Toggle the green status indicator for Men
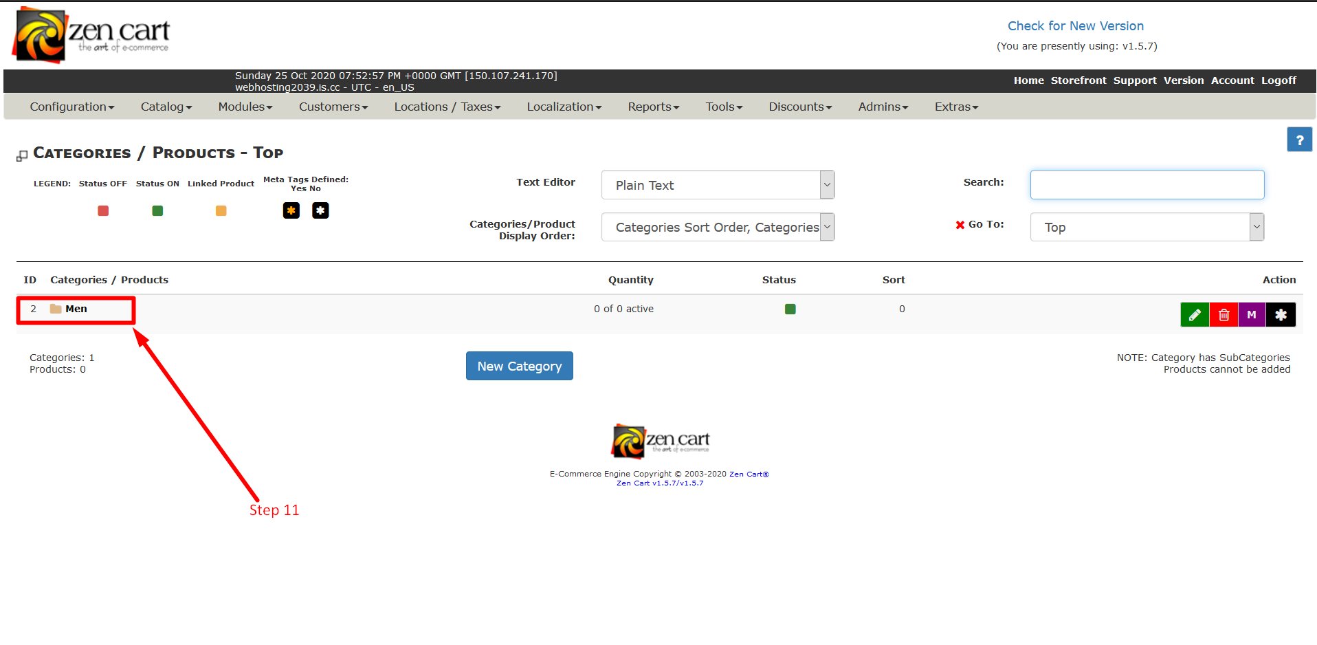The height and width of the screenshot is (645, 1317). click(790, 309)
